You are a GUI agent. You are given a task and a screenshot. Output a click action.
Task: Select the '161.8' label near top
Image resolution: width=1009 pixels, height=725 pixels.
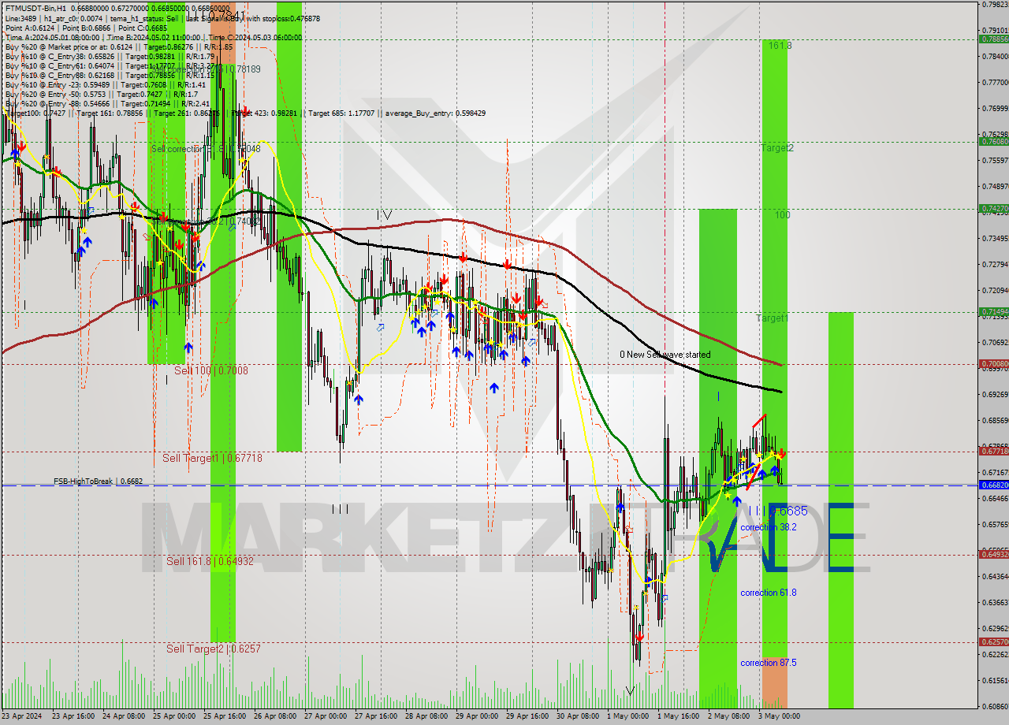[780, 46]
